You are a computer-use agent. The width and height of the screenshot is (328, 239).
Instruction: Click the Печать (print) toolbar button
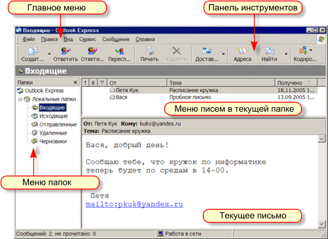click(x=149, y=54)
